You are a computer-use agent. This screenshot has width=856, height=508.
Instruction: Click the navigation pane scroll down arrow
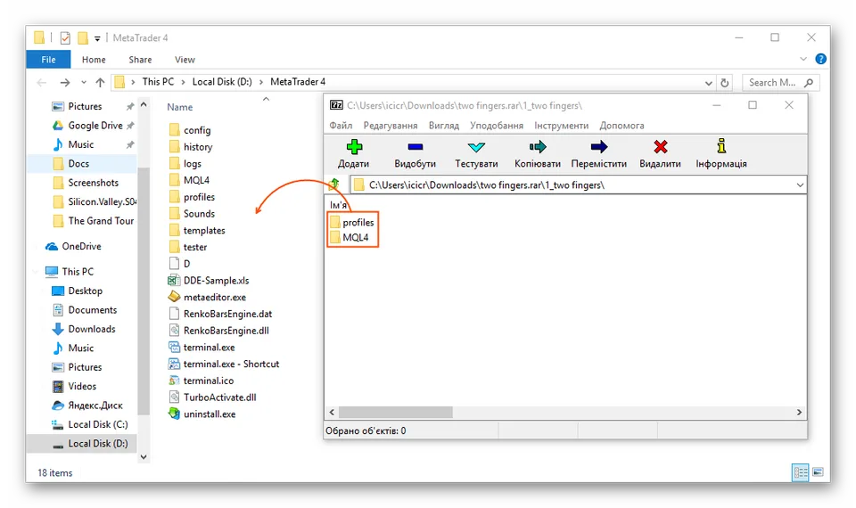point(144,457)
